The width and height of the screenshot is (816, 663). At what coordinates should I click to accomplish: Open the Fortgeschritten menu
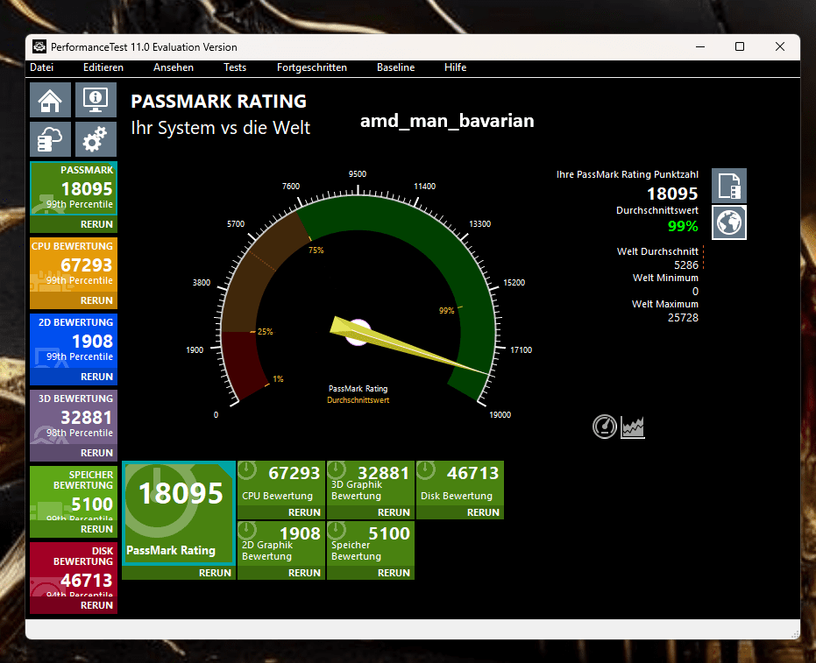tap(312, 67)
